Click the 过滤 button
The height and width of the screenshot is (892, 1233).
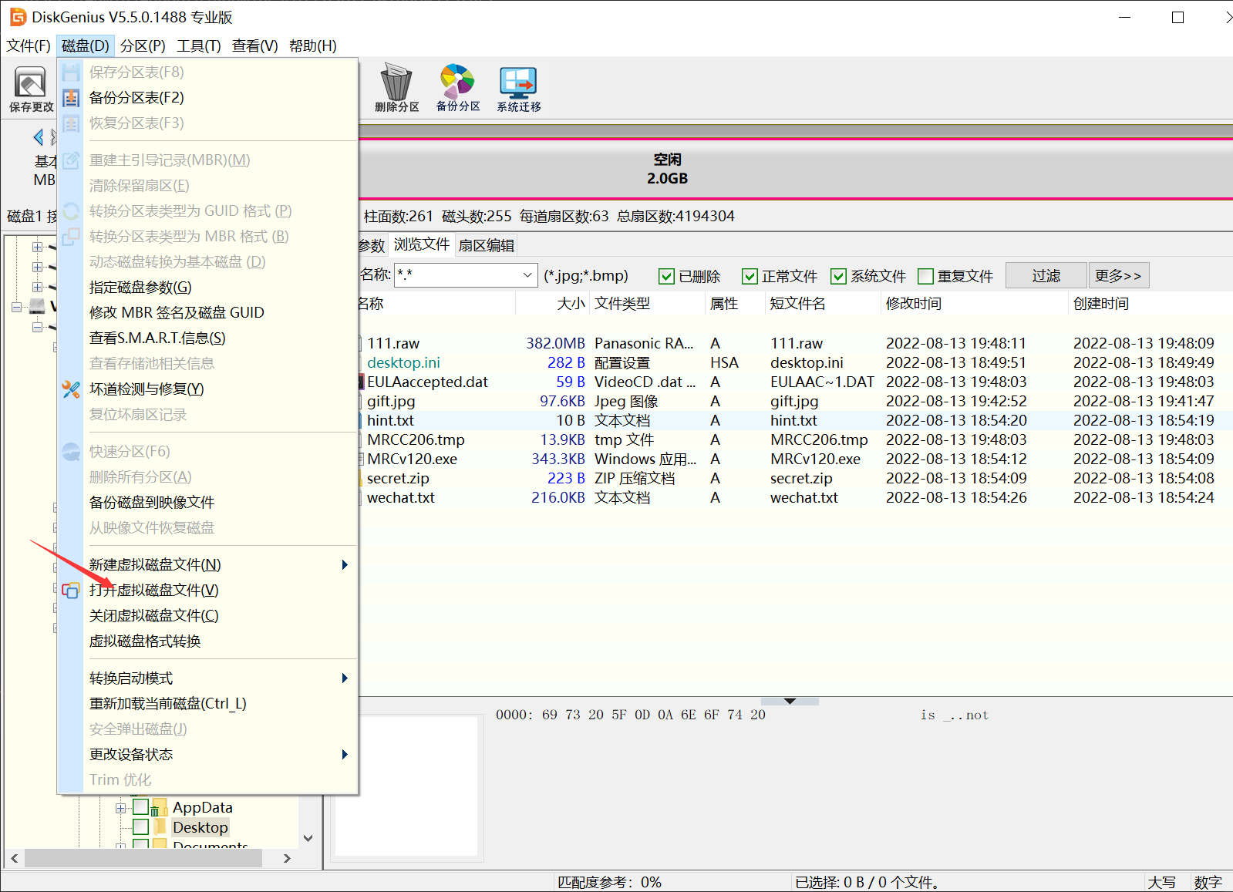coord(1046,275)
